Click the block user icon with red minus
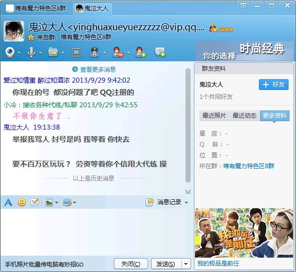296x272 pixels. 118,52
